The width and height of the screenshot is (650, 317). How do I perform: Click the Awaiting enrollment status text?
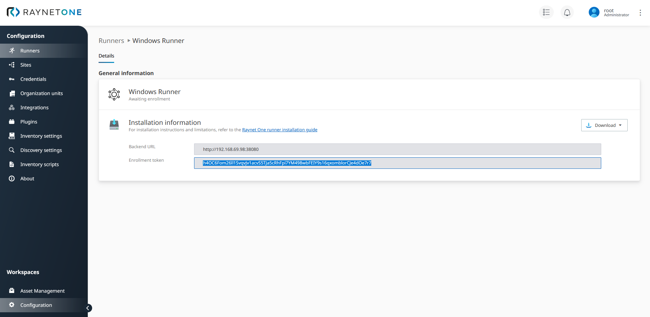click(x=149, y=99)
